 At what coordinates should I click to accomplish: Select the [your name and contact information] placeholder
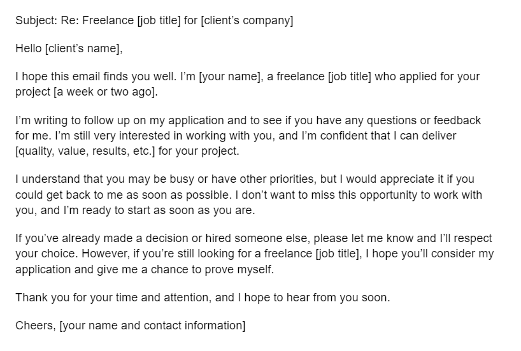152,325
